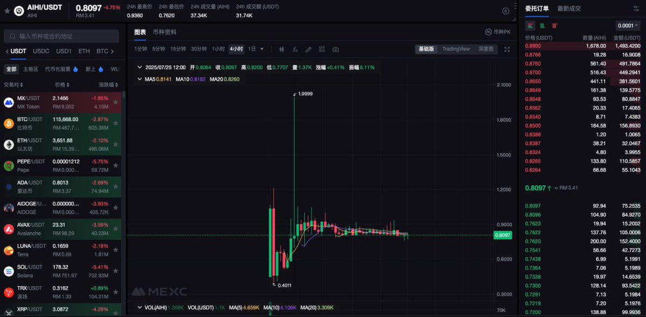Open the AVAX/USDT pair row
This screenshot has width=646, height=317.
(x=61, y=229)
